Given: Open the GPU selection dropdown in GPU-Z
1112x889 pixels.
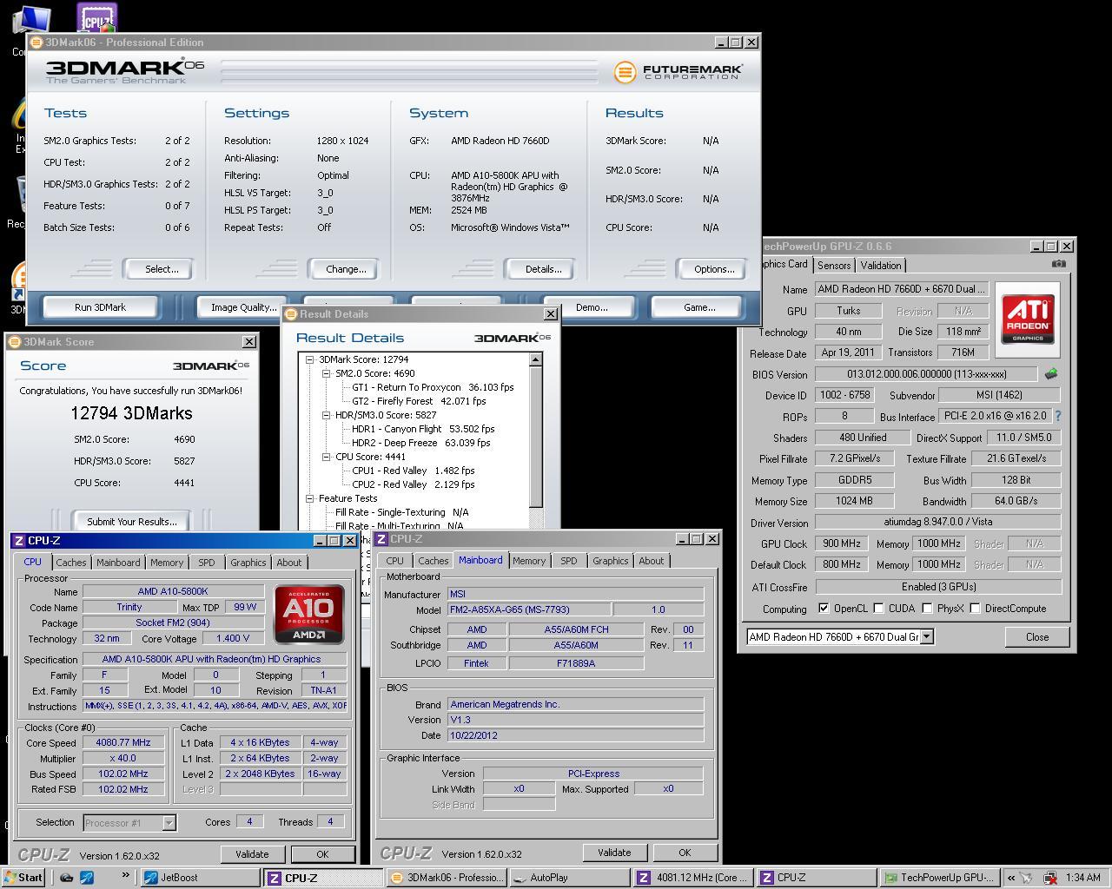Looking at the screenshot, I should click(x=926, y=636).
